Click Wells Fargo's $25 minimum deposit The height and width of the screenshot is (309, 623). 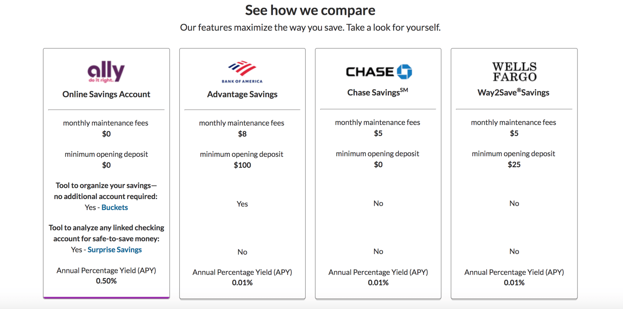514,165
